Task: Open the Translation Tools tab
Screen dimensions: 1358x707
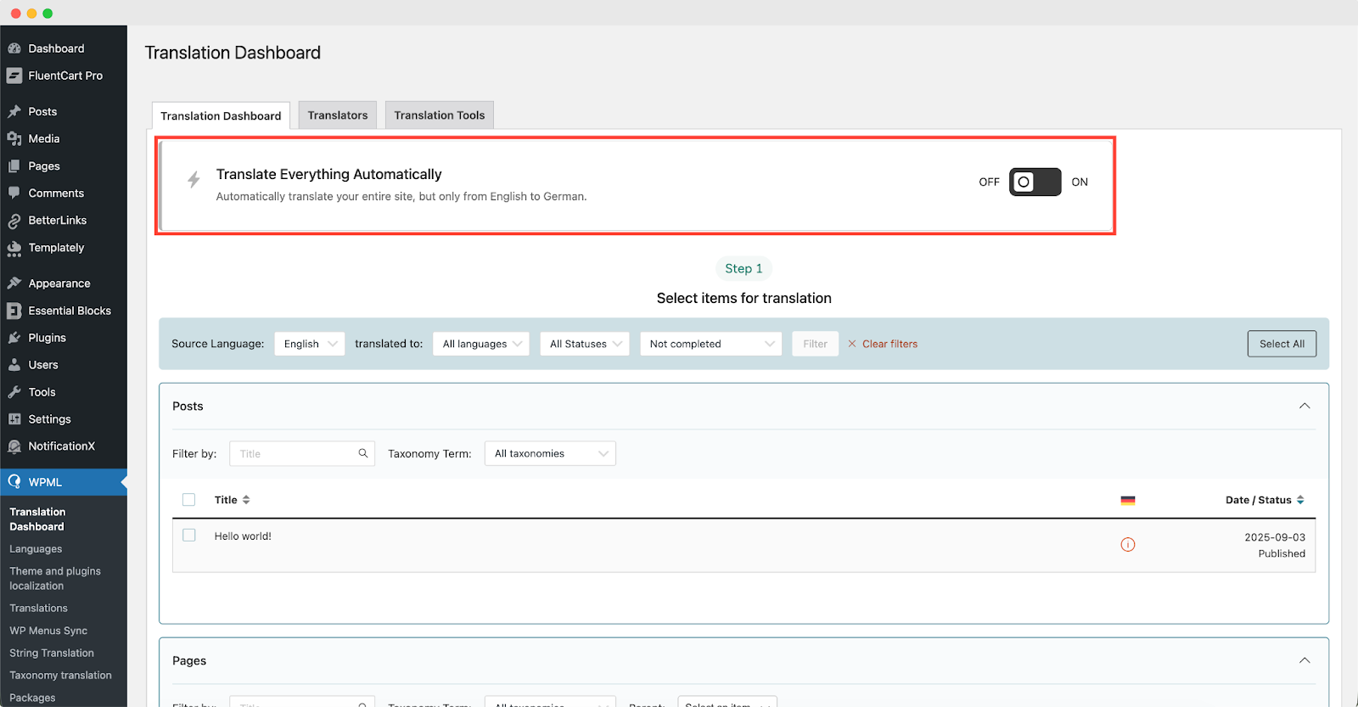Action: point(439,115)
